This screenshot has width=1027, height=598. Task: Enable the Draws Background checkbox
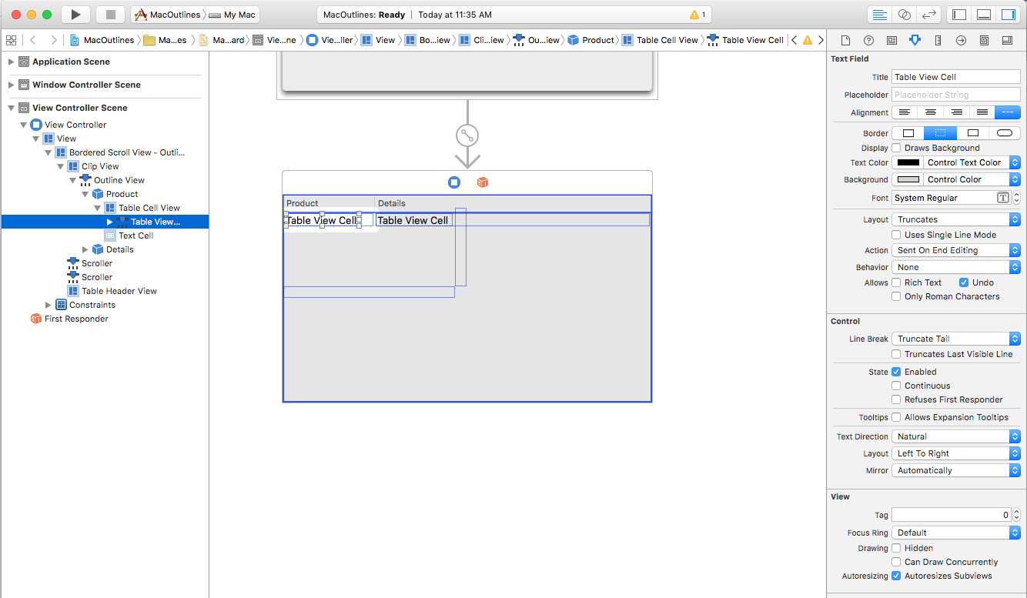pos(896,148)
